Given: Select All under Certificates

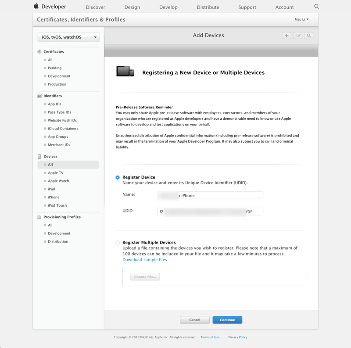Looking at the screenshot, I should pyautogui.click(x=50, y=60).
